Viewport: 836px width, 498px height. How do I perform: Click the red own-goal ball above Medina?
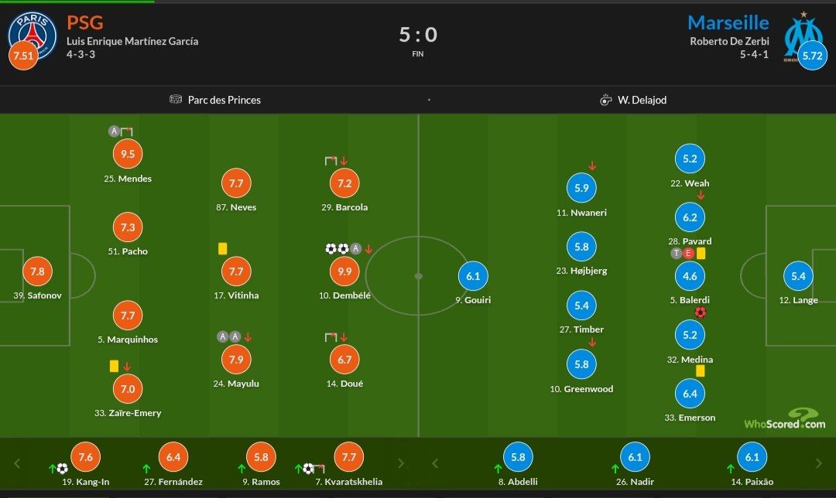pyautogui.click(x=701, y=312)
